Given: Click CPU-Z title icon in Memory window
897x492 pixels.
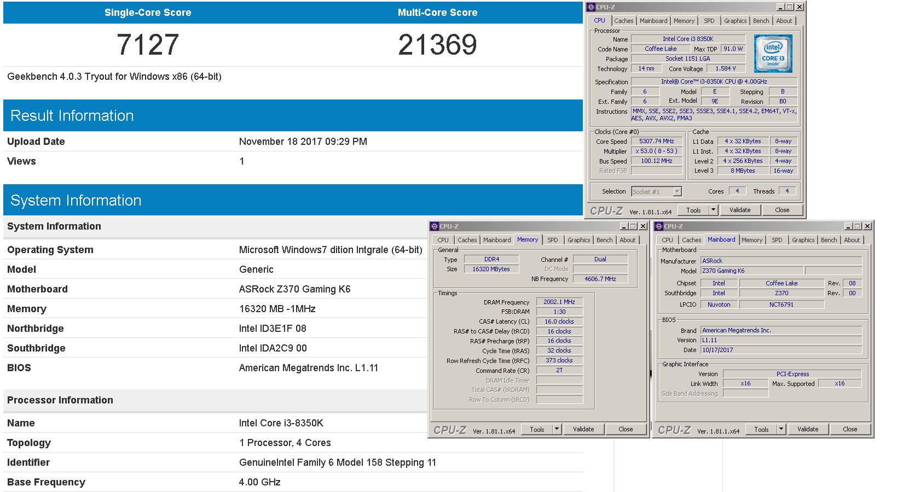Looking at the screenshot, I should click(x=435, y=226).
